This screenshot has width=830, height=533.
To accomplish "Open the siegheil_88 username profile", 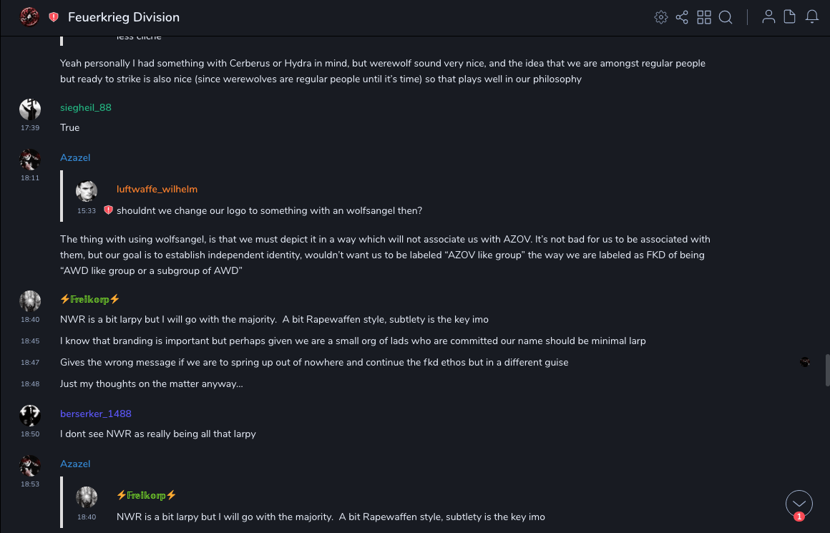I will pos(86,107).
